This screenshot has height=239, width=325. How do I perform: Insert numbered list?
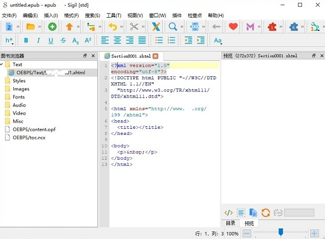(171, 40)
